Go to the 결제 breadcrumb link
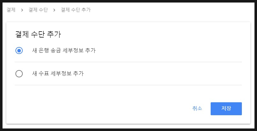Screen dimensions: 257x131 (11, 10)
